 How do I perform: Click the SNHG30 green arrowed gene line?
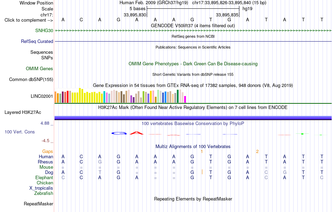coord(193,31)
